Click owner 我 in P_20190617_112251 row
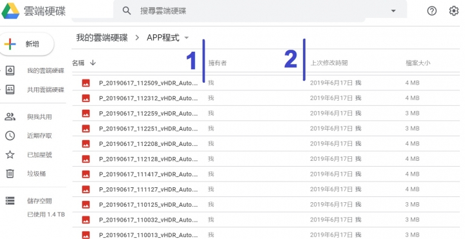This screenshot has height=239, width=465. click(x=211, y=129)
